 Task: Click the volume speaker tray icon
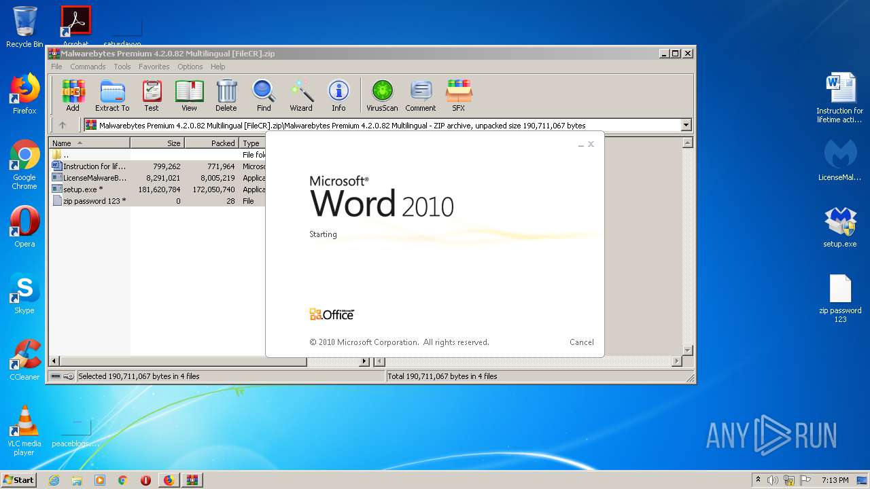773,480
